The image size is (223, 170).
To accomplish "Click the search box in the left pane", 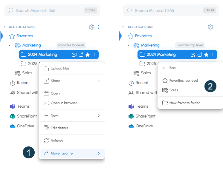I will coord(52,10).
